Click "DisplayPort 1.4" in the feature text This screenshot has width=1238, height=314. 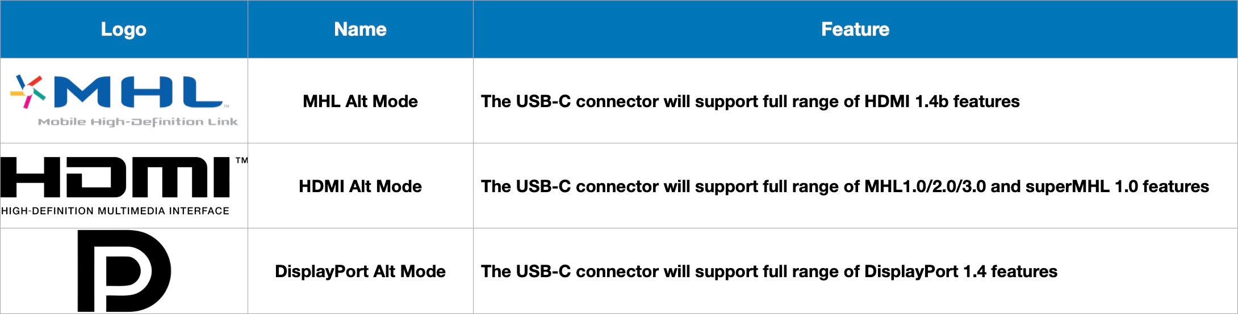[925, 271]
